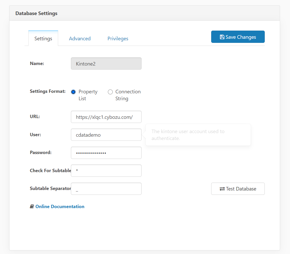
Task: Click the arrows icon on Test Database
Action: pyautogui.click(x=222, y=189)
